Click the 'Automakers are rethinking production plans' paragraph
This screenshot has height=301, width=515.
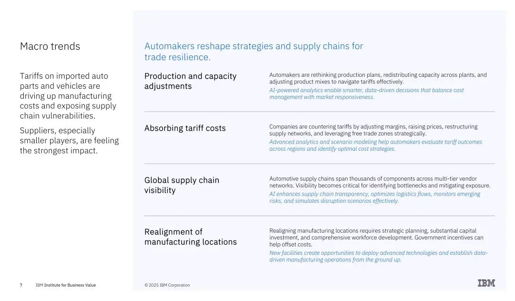tap(378, 78)
